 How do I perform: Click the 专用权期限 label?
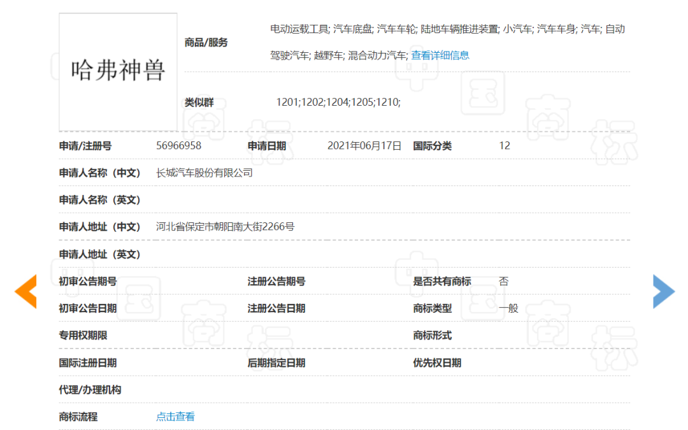[x=83, y=336]
